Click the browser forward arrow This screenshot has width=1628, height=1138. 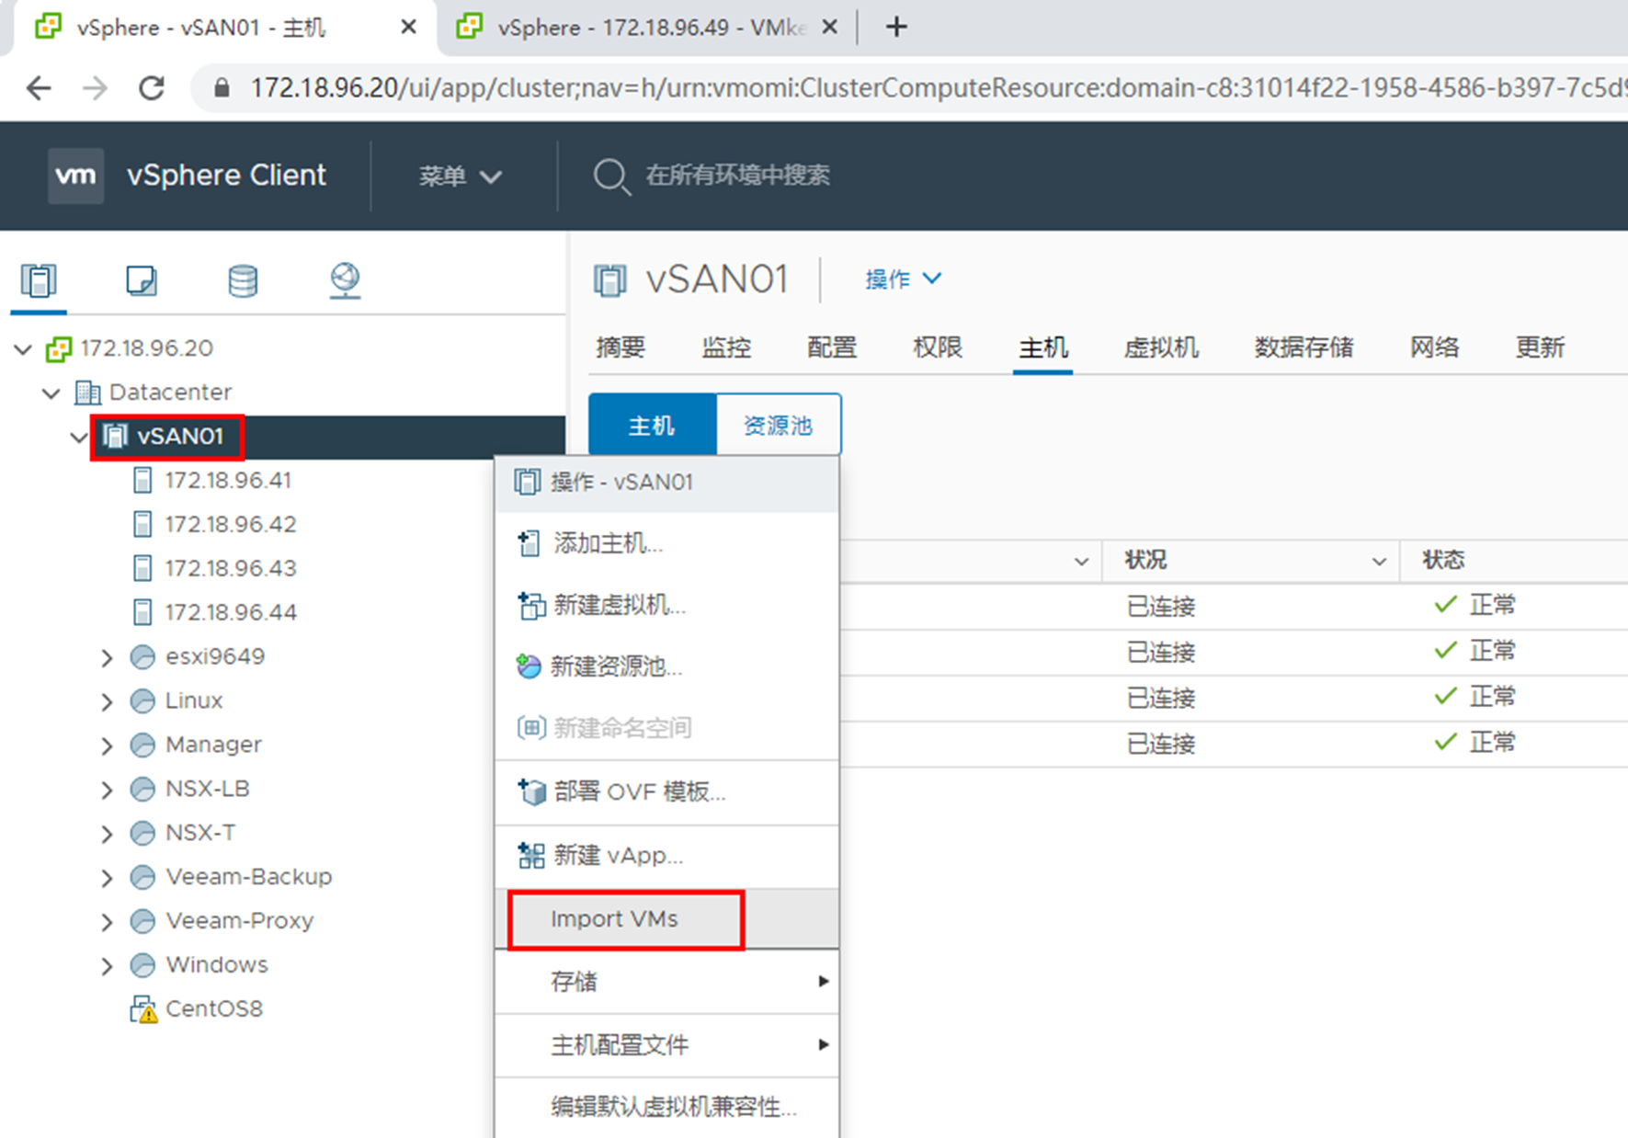click(x=95, y=88)
